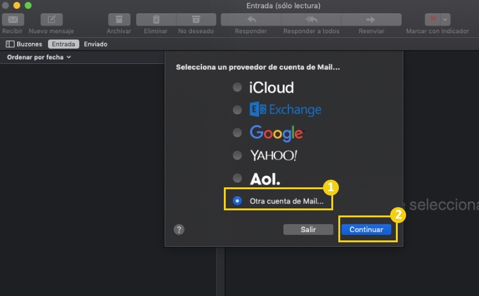Image resolution: width=479 pixels, height=296 pixels.
Task: Select the iCloud radio button
Action: pos(237,88)
